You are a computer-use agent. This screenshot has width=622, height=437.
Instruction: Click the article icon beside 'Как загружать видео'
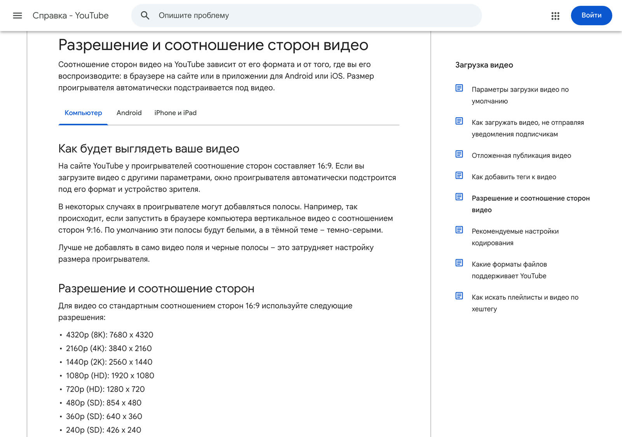[x=459, y=121]
